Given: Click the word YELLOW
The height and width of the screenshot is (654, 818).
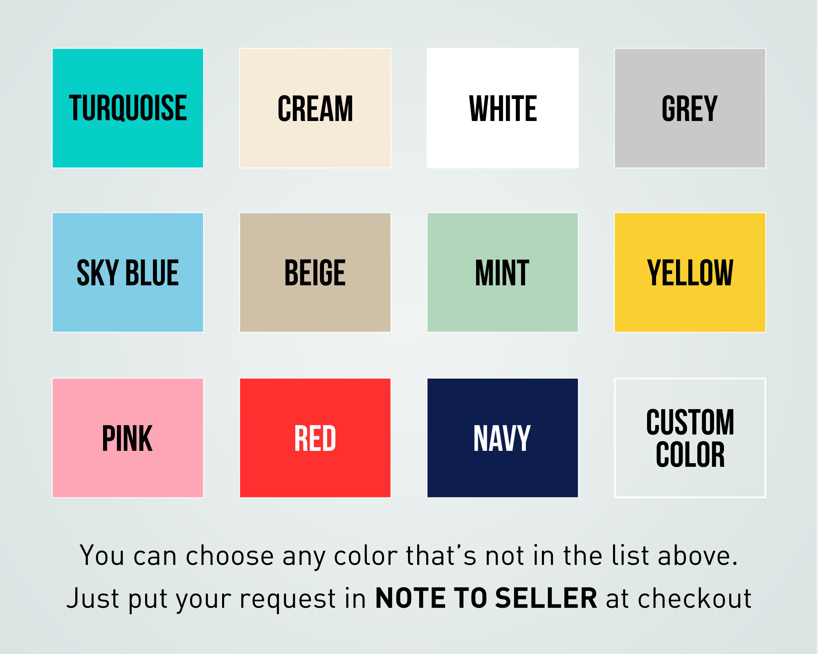Looking at the screenshot, I should coord(690,273).
